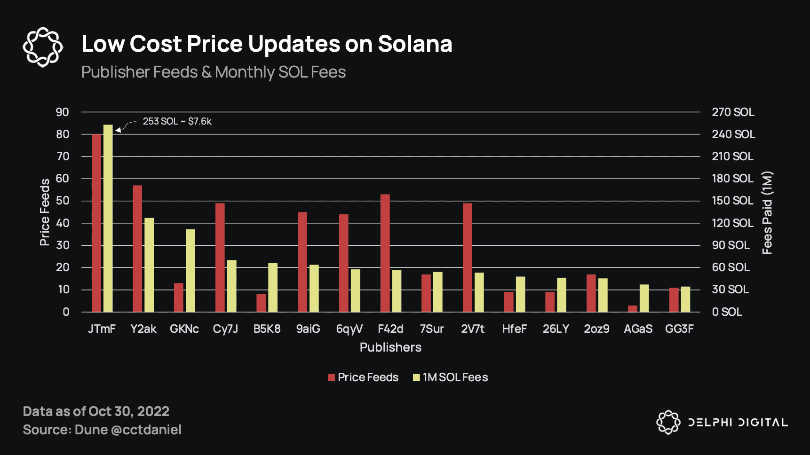This screenshot has height=455, width=810.
Task: Click the JTmF red Price Feeds bar
Action: 96,223
